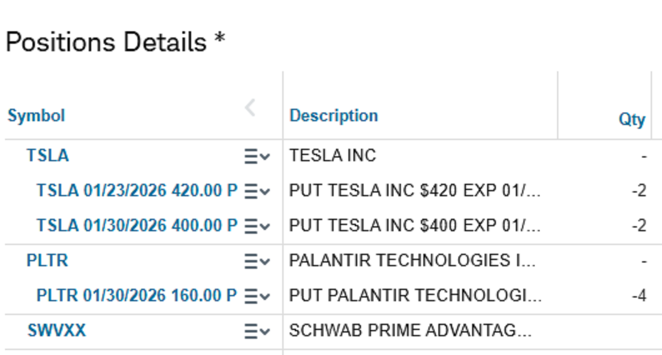662x355 pixels.
Task: Open actions menu for TSLA 420.00 put
Action: 257,191
